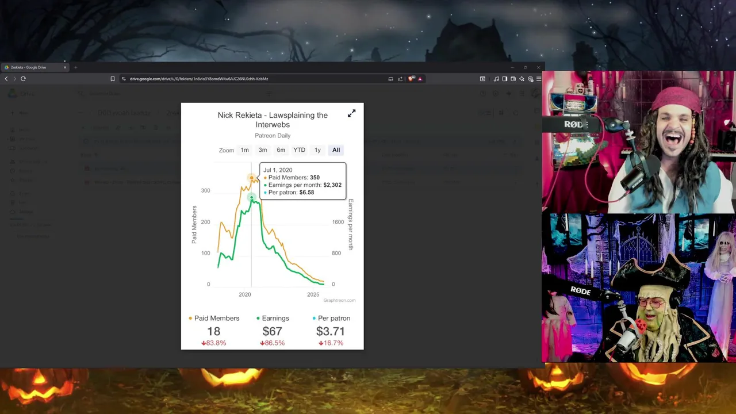Click the top webcam feed of laughing pirate

(639, 142)
